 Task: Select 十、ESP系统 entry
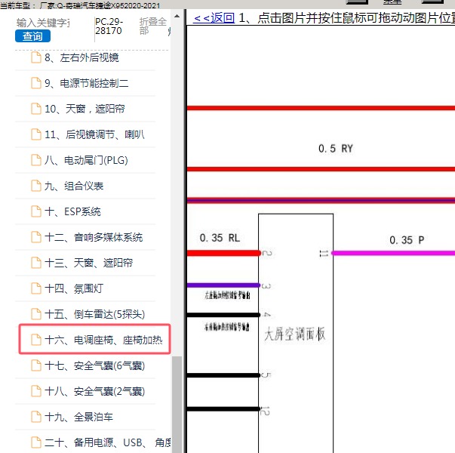[x=72, y=211]
